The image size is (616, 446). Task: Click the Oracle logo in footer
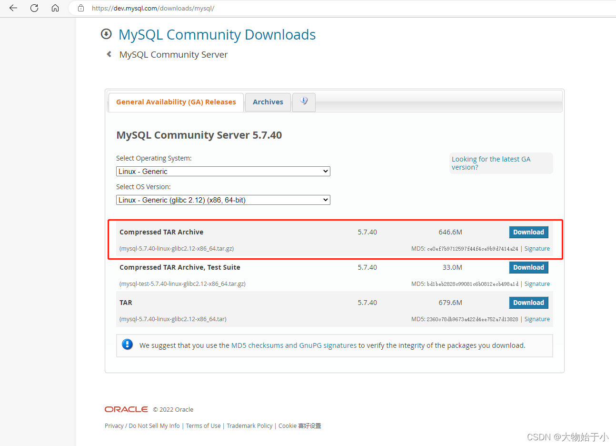click(126, 409)
